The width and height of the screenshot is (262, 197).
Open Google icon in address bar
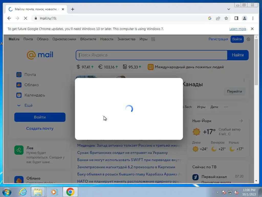click(210, 18)
